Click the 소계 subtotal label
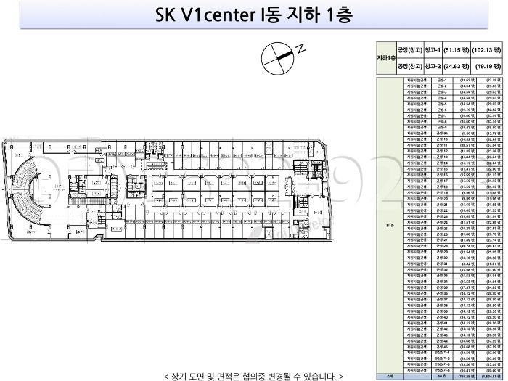This screenshot has height=381, width=508. (x=390, y=377)
